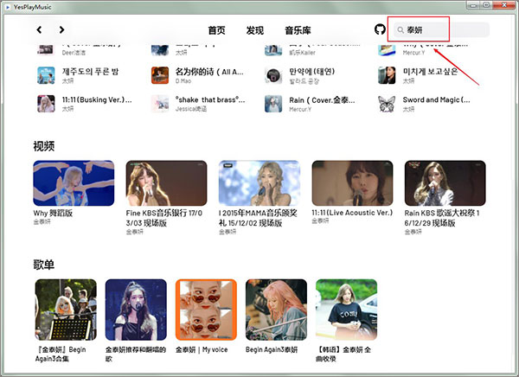
Task: Open the 2015年MAMA音乐颁奖礼 video
Action: tap(259, 182)
